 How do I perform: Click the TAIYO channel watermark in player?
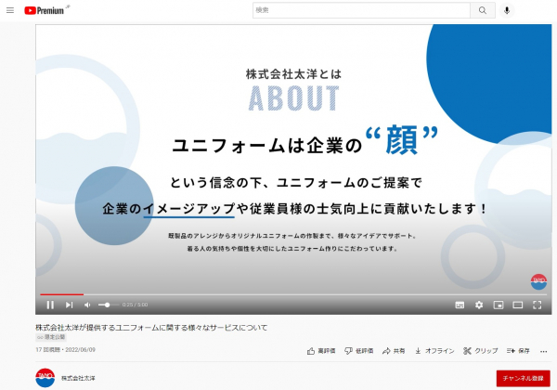tap(538, 281)
